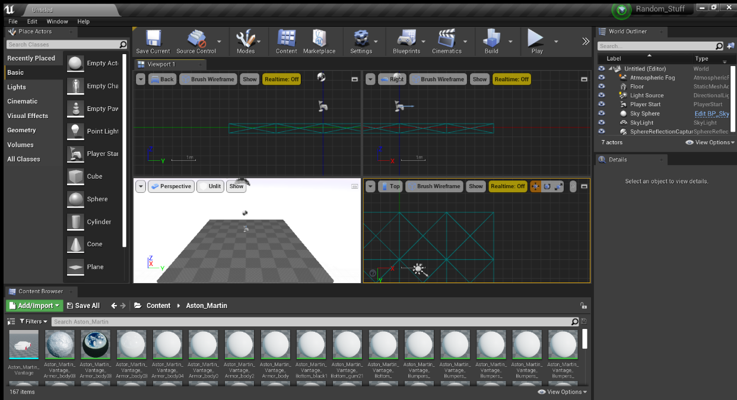Toggle visibility of Light Source actor
The height and width of the screenshot is (400, 737).
click(602, 96)
